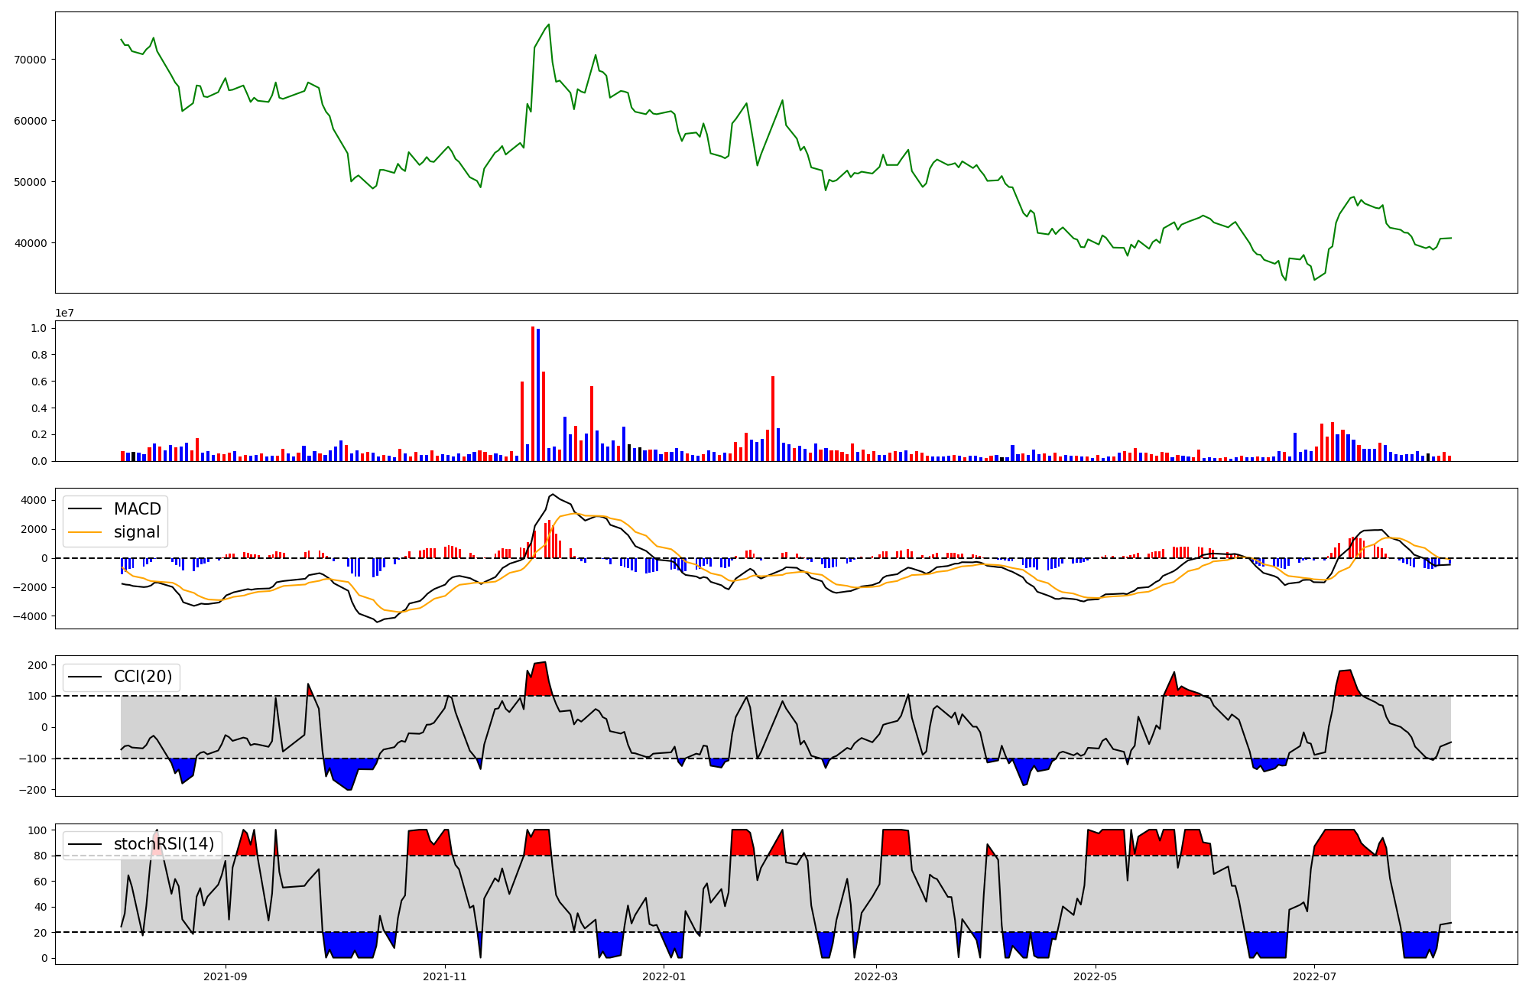Click the orange signal legend line sample
This screenshot has width=1529, height=994.
tap(85, 532)
